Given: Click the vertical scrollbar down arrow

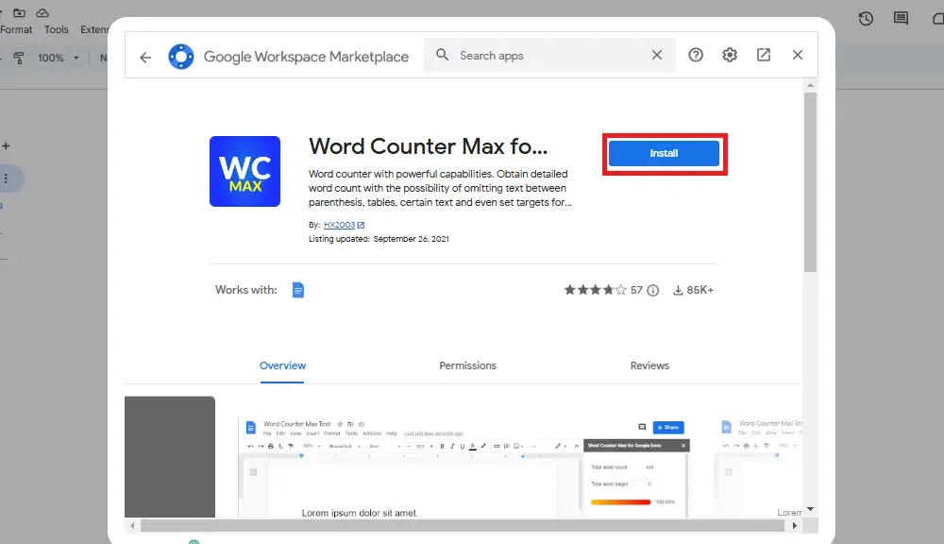Looking at the screenshot, I should tap(810, 509).
